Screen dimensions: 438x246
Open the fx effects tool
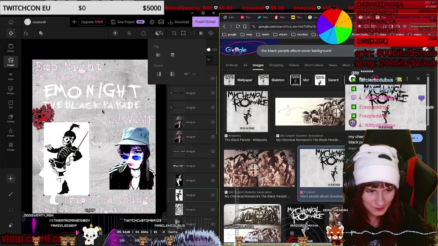coord(26,33)
